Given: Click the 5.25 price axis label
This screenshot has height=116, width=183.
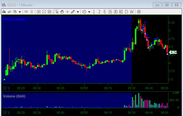Looking at the screenshot, I should (x=172, y=23).
